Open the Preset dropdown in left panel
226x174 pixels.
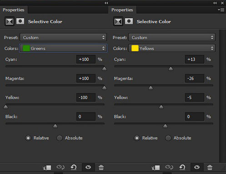coord(63,37)
